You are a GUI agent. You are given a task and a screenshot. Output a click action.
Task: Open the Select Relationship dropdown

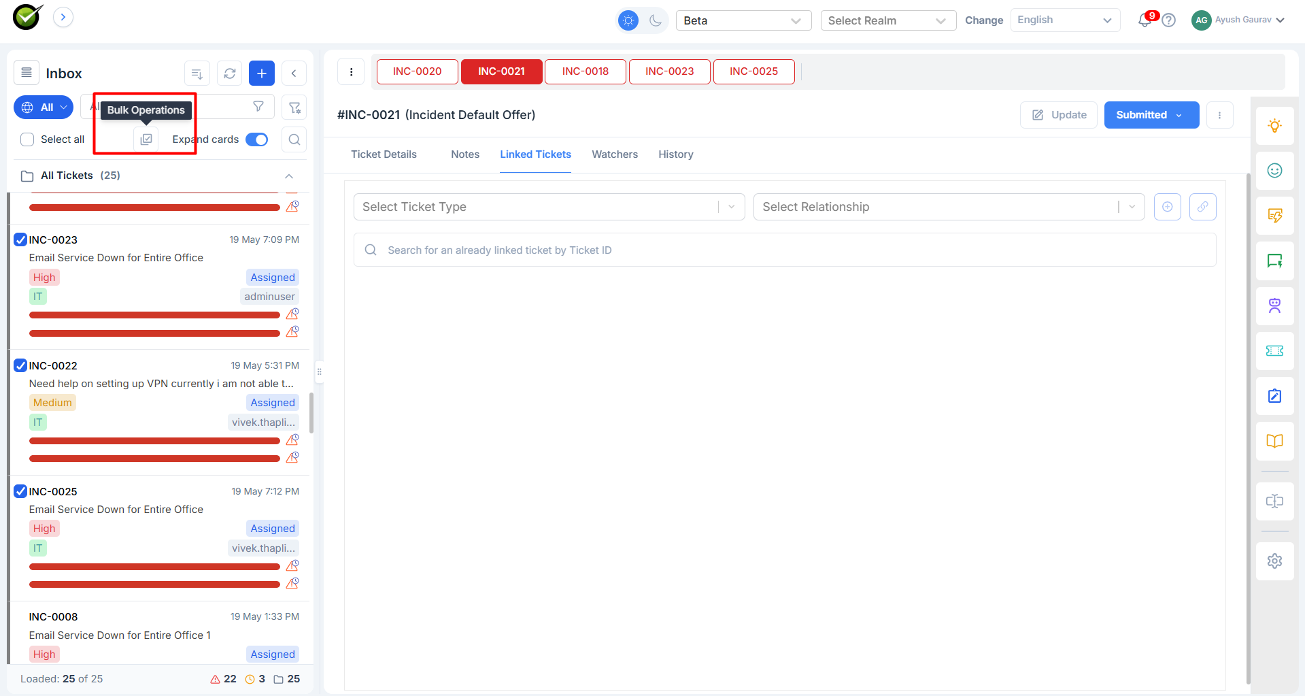point(949,207)
